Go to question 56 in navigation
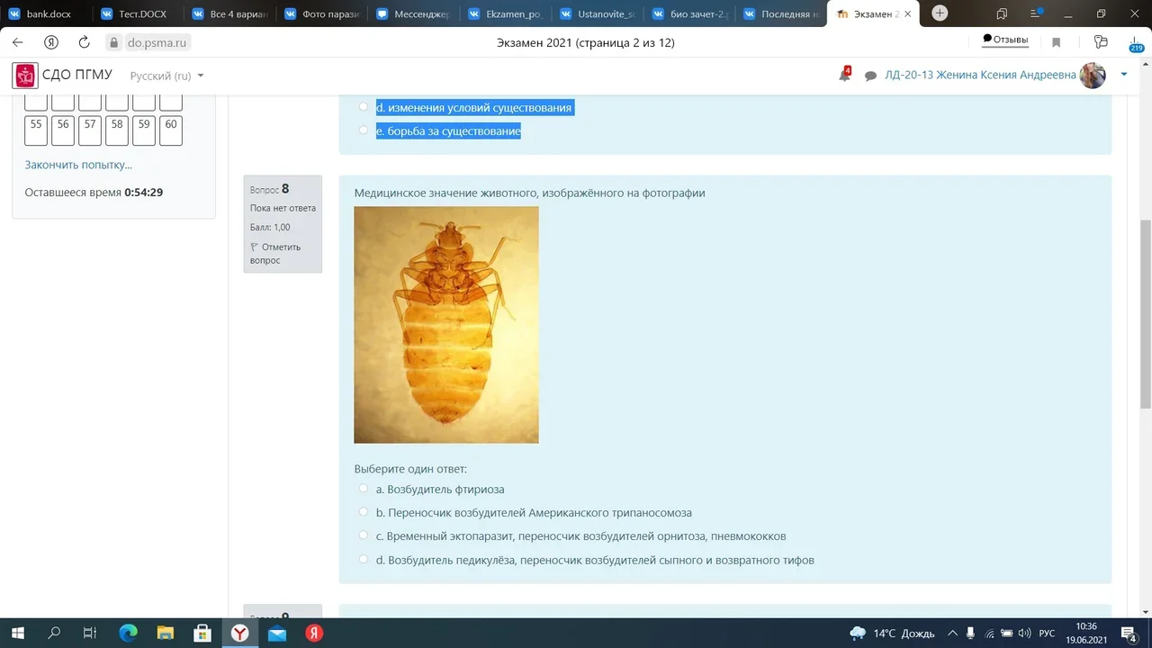 coord(63,130)
